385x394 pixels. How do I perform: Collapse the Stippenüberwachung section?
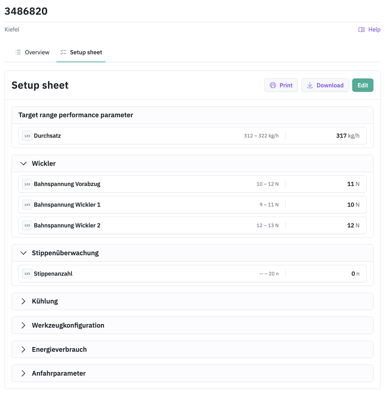(x=24, y=253)
